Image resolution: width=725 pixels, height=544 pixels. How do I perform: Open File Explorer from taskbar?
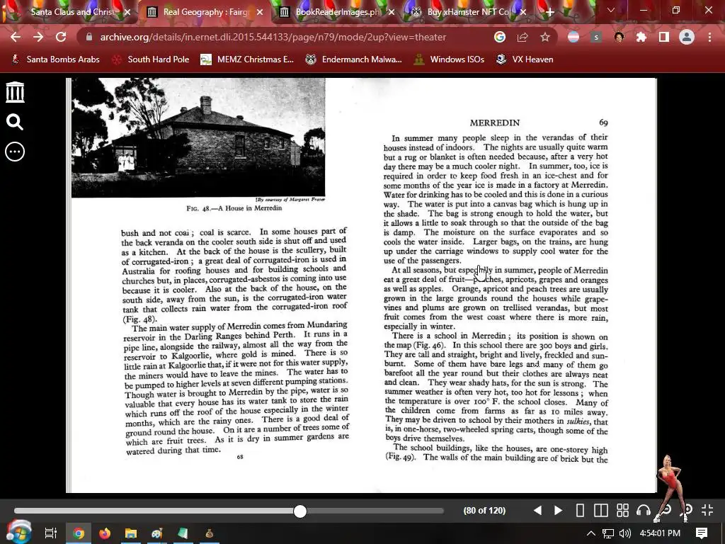click(x=131, y=533)
